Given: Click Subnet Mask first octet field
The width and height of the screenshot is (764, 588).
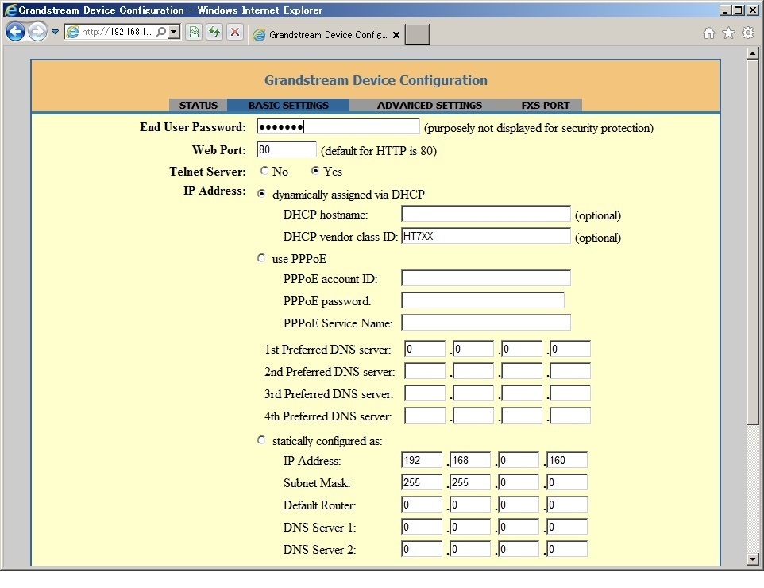Looking at the screenshot, I should coord(422,482).
